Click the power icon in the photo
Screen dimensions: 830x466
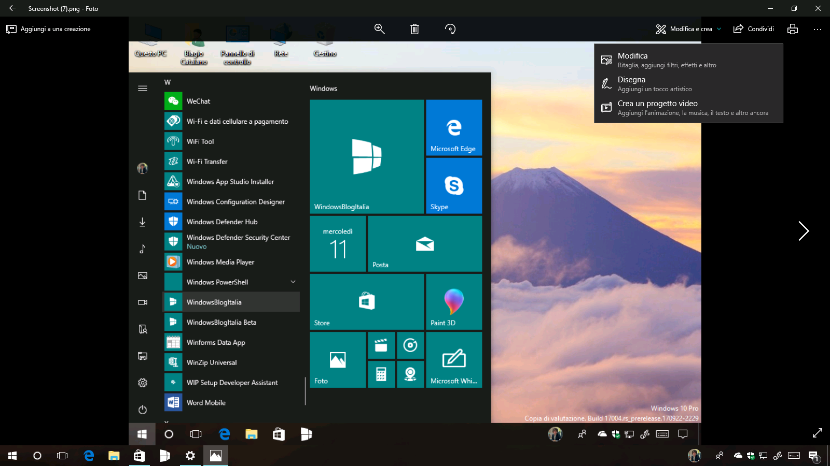[143, 410]
